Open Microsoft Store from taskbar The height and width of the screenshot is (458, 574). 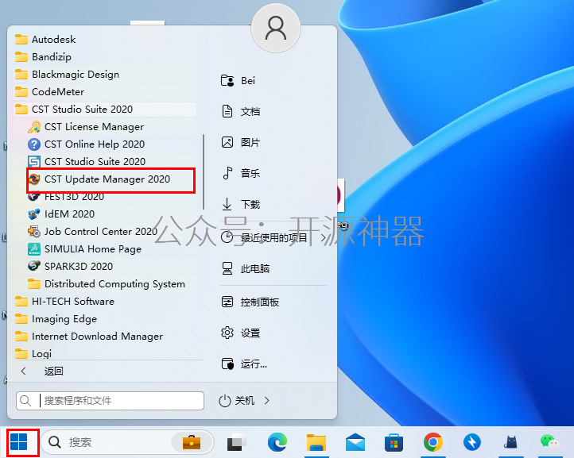(394, 442)
